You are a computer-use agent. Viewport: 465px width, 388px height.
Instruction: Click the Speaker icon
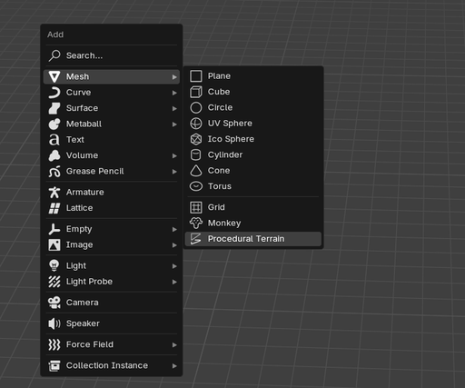coord(54,323)
